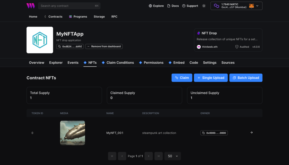Click the MyNFT_001 name cell
The width and height of the screenshot is (289, 165).
pos(115,133)
